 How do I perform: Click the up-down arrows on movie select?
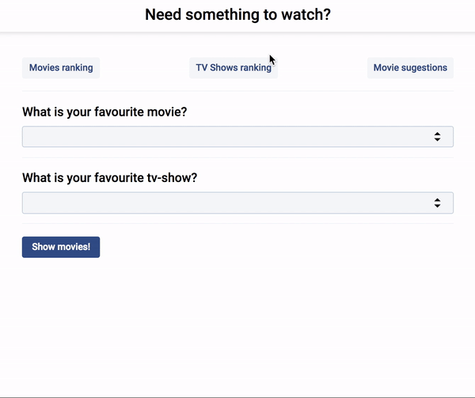pos(437,137)
